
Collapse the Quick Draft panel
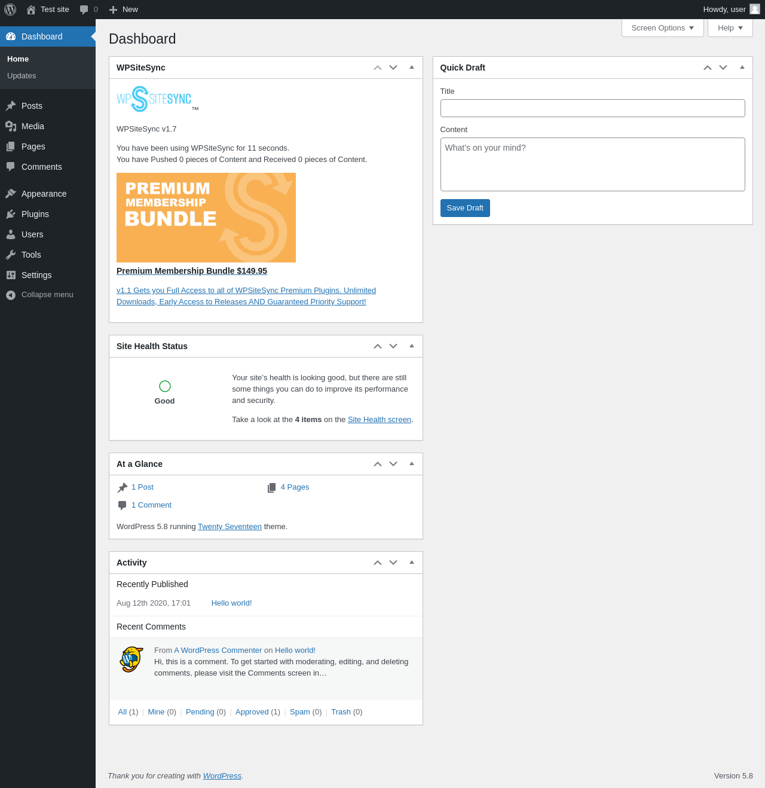tap(742, 68)
